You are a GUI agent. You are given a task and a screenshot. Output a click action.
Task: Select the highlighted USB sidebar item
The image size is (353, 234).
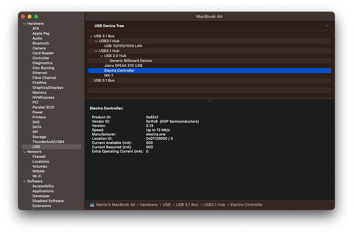pos(51,147)
